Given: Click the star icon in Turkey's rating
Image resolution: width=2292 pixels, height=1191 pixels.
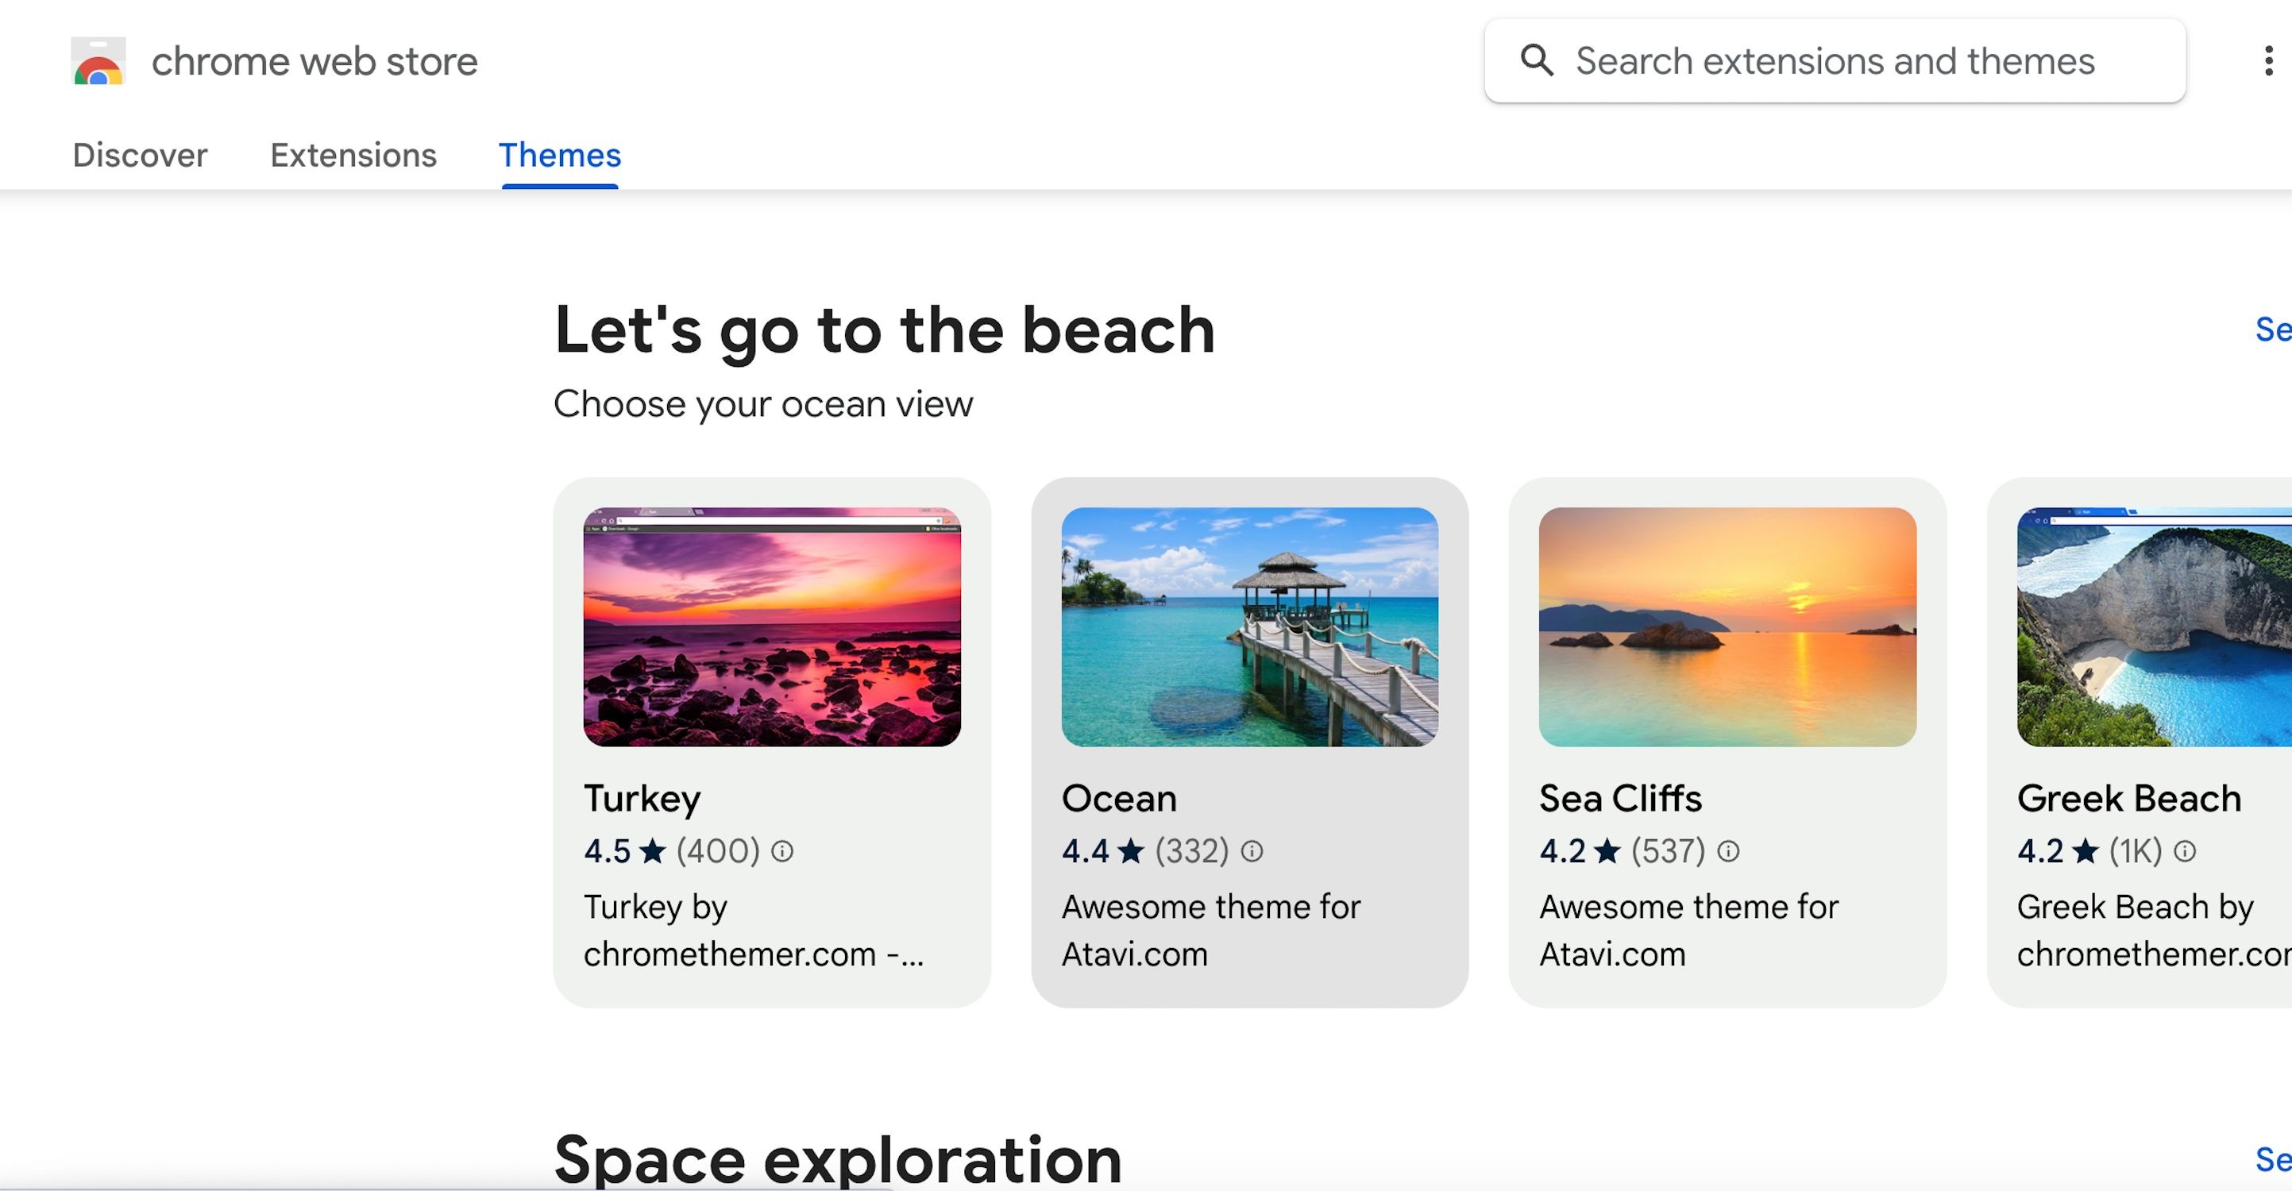Looking at the screenshot, I should click(653, 850).
